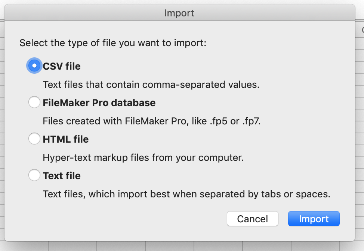Pick the Text file radio button

tap(34, 175)
